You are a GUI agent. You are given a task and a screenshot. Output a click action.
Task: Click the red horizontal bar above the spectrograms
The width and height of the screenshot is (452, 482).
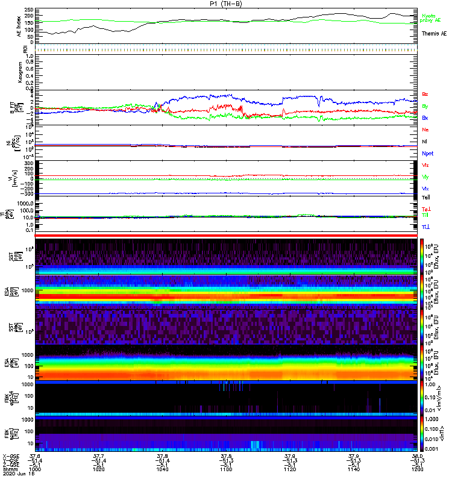[226, 236]
